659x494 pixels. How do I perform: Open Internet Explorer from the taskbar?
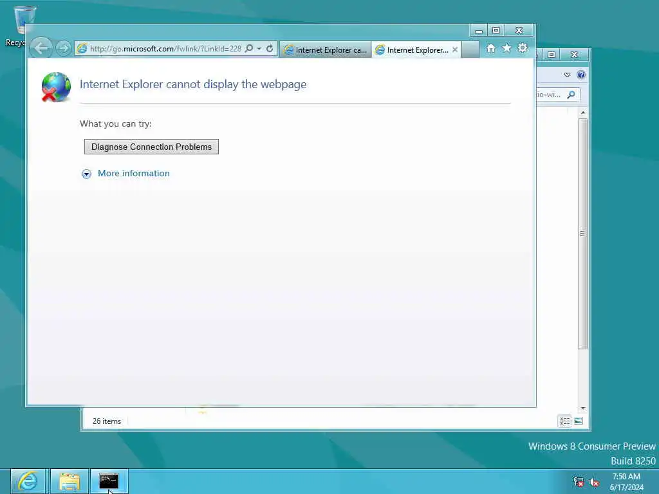click(x=28, y=481)
